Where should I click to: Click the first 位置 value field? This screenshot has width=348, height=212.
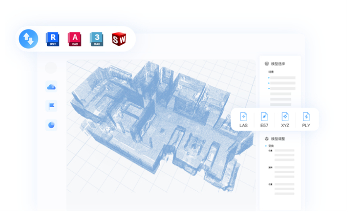tap(284, 150)
